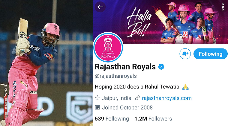Open rajasthanroyals.com website link

(x=166, y=98)
